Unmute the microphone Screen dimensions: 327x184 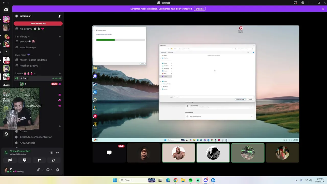tap(38, 170)
